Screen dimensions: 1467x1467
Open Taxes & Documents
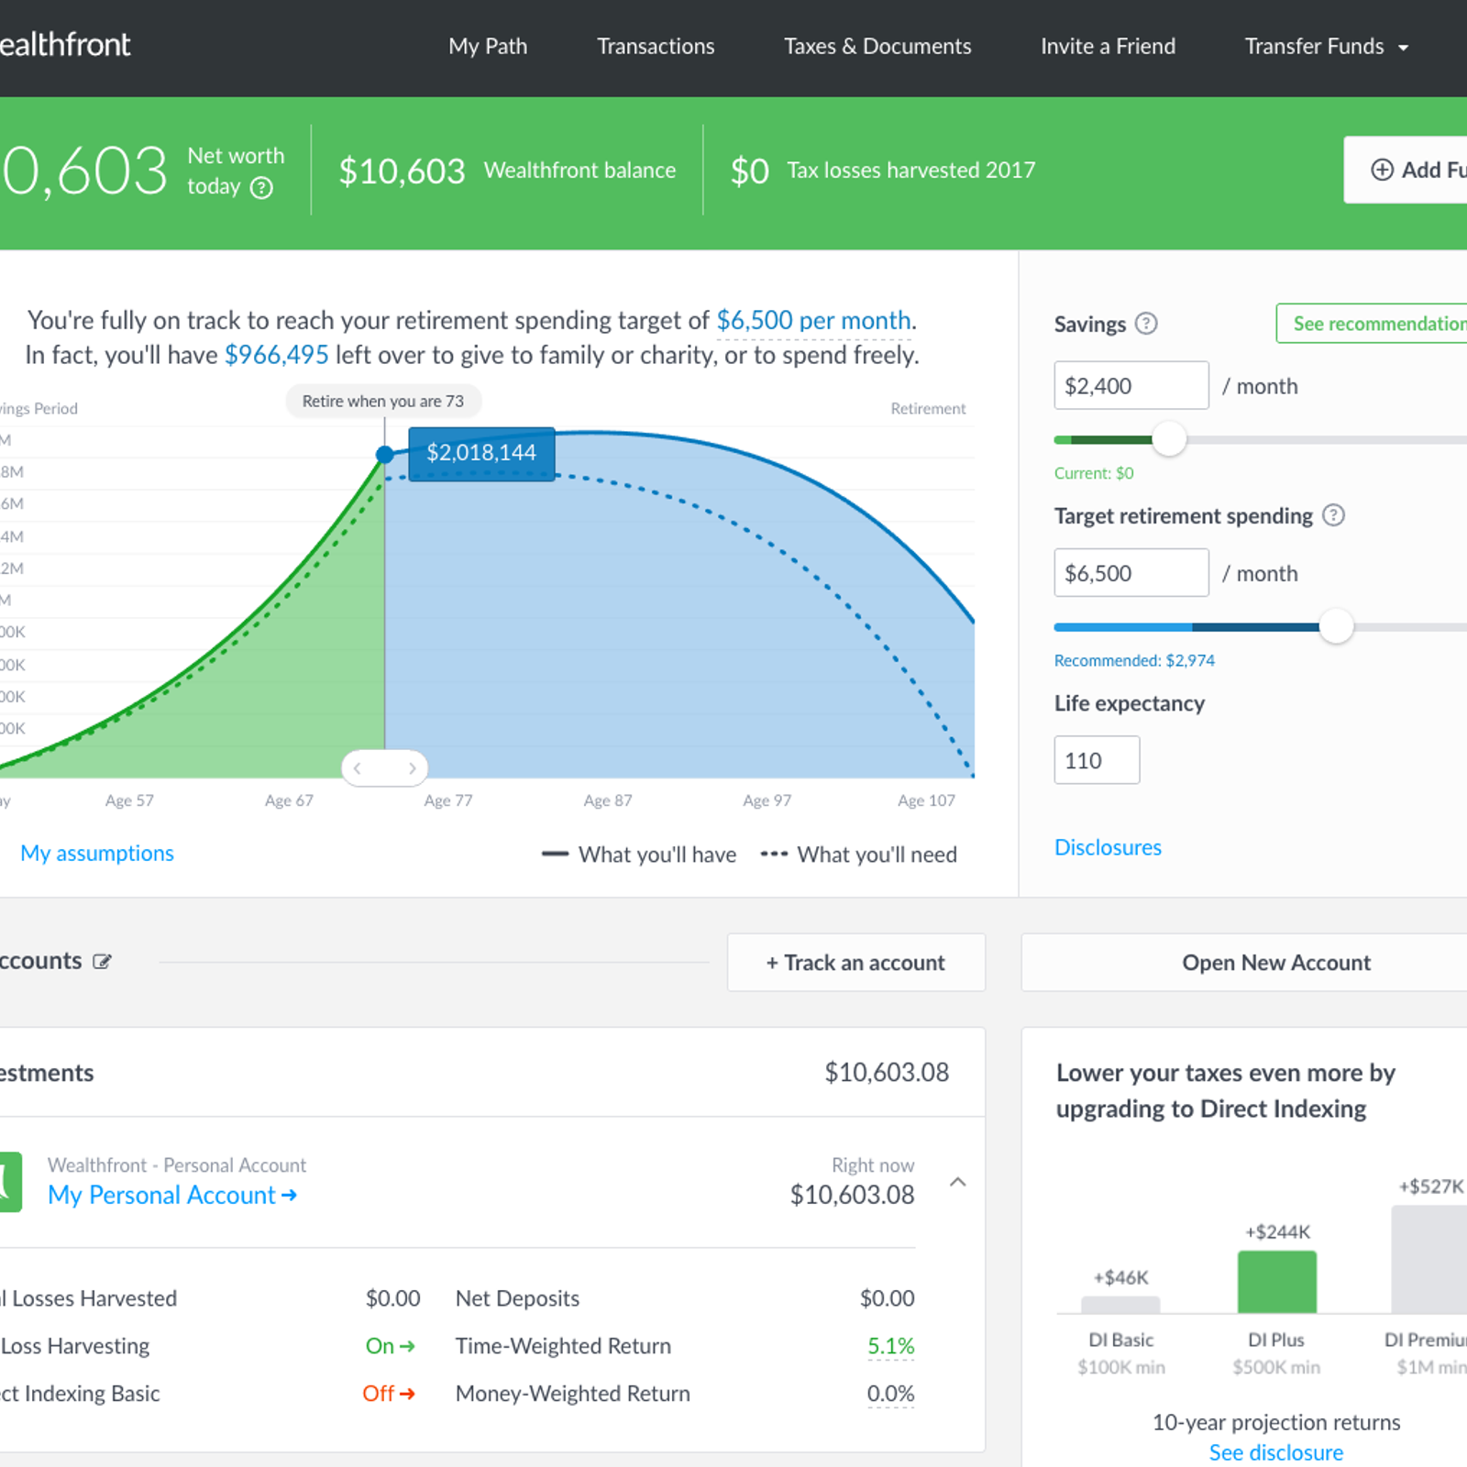pyautogui.click(x=877, y=46)
